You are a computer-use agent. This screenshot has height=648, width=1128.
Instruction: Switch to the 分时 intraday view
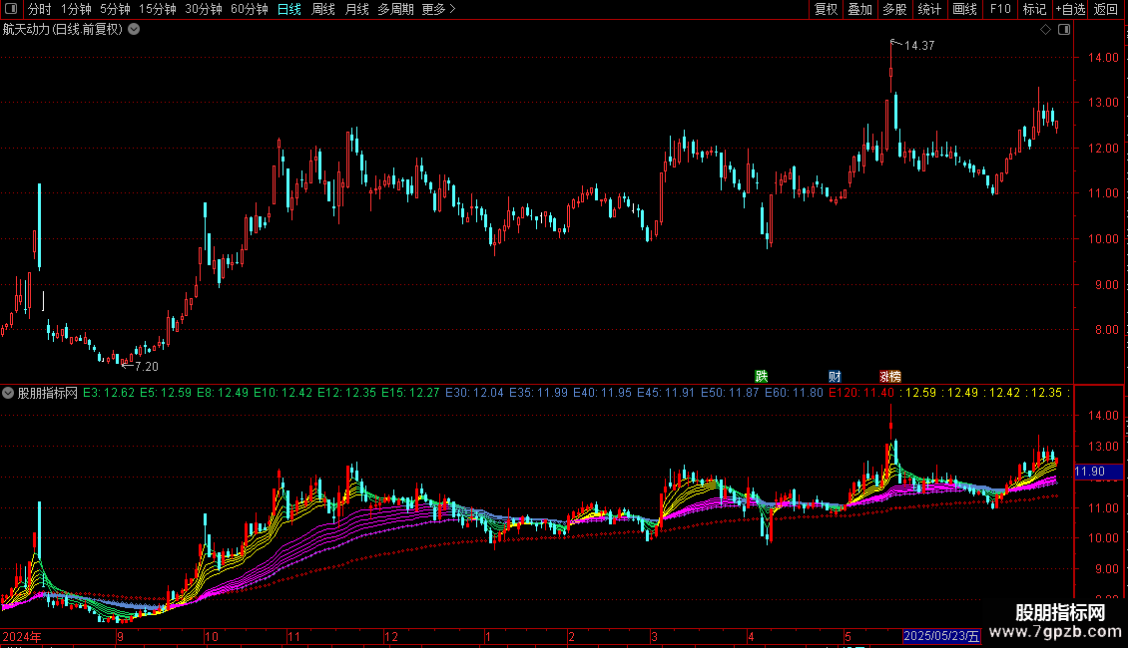click(x=39, y=9)
